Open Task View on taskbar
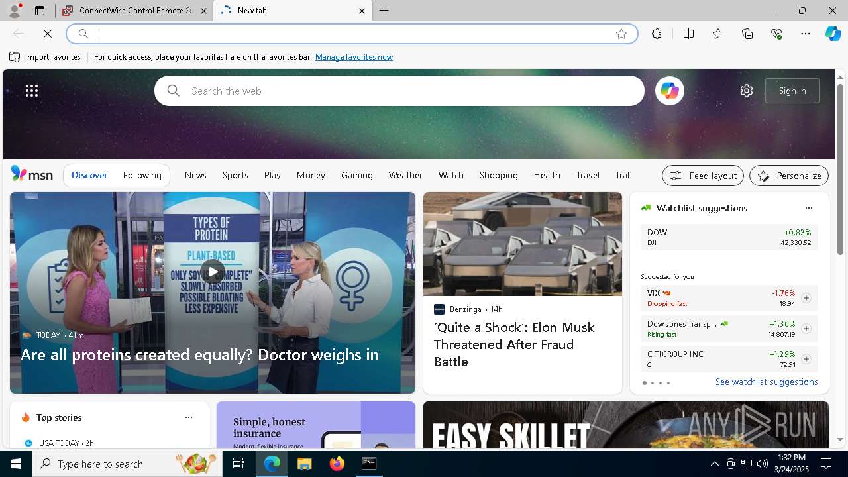The width and height of the screenshot is (848, 477). pos(238,464)
